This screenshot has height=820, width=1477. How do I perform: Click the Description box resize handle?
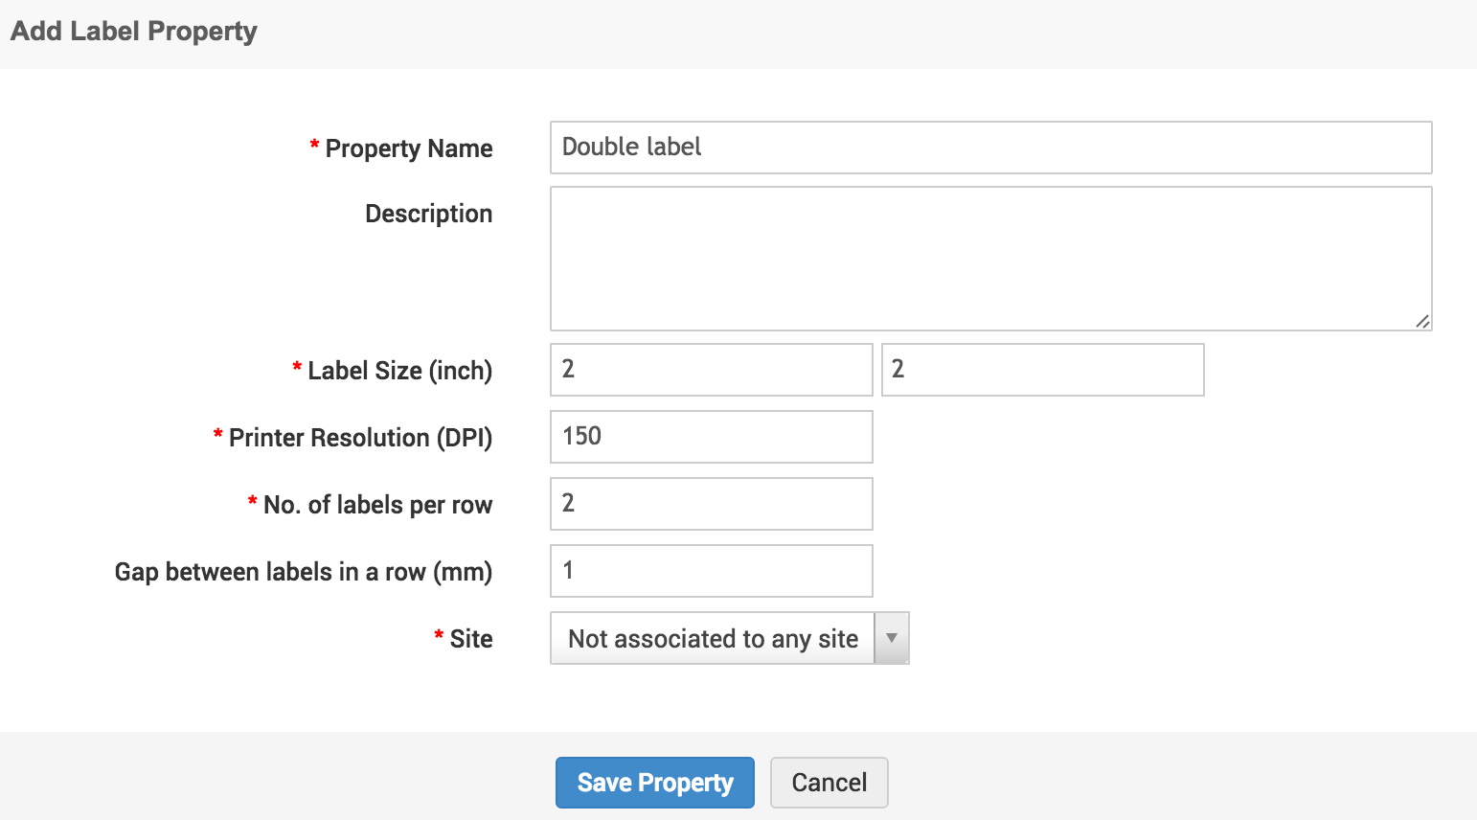(1422, 322)
